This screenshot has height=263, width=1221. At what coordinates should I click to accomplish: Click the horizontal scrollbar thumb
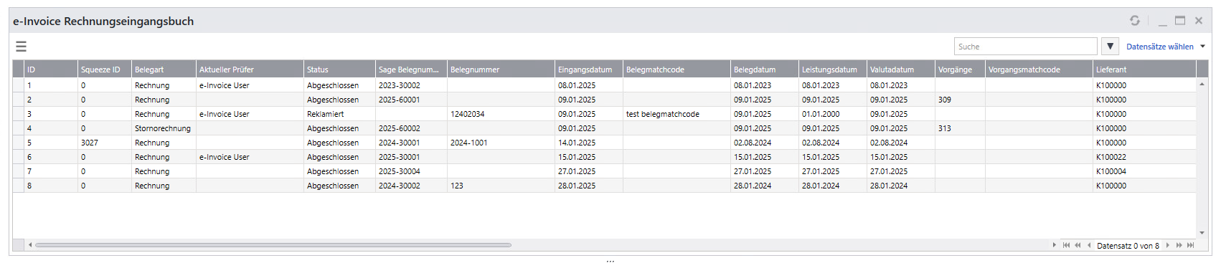tap(273, 245)
